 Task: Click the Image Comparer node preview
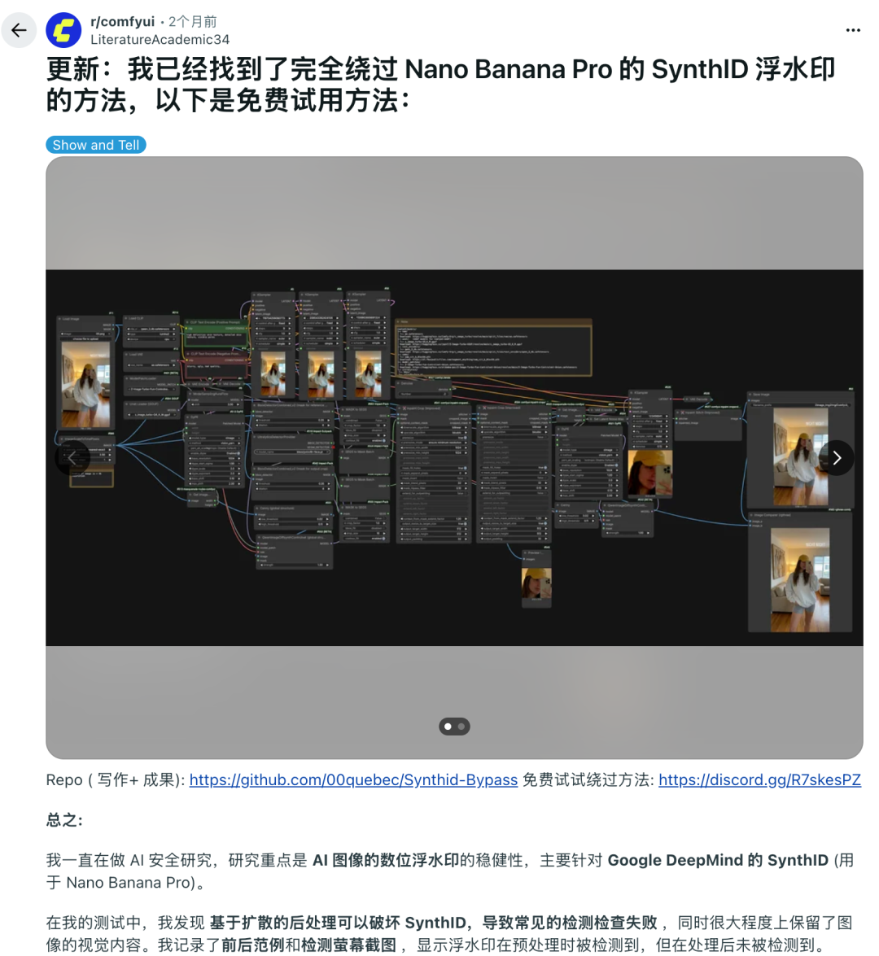click(800, 578)
